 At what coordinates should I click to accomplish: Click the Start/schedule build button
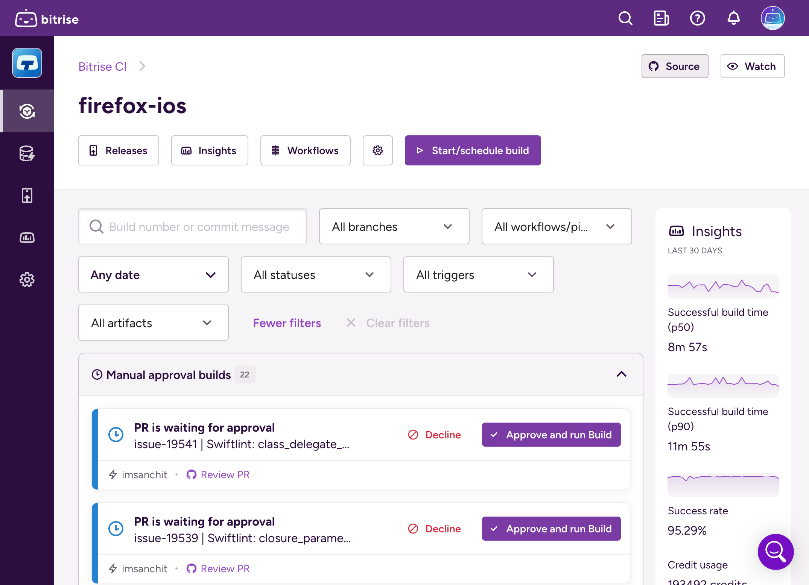(x=473, y=150)
